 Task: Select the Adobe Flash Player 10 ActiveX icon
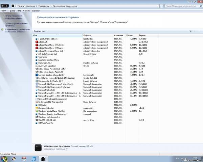click(37, 45)
